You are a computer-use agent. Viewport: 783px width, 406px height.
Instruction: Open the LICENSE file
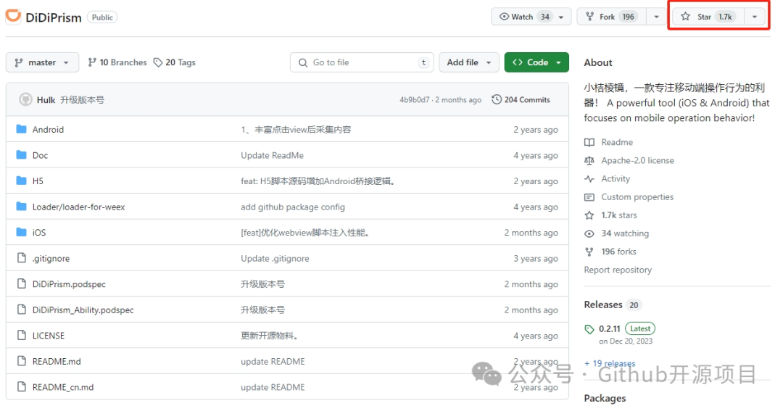[49, 336]
